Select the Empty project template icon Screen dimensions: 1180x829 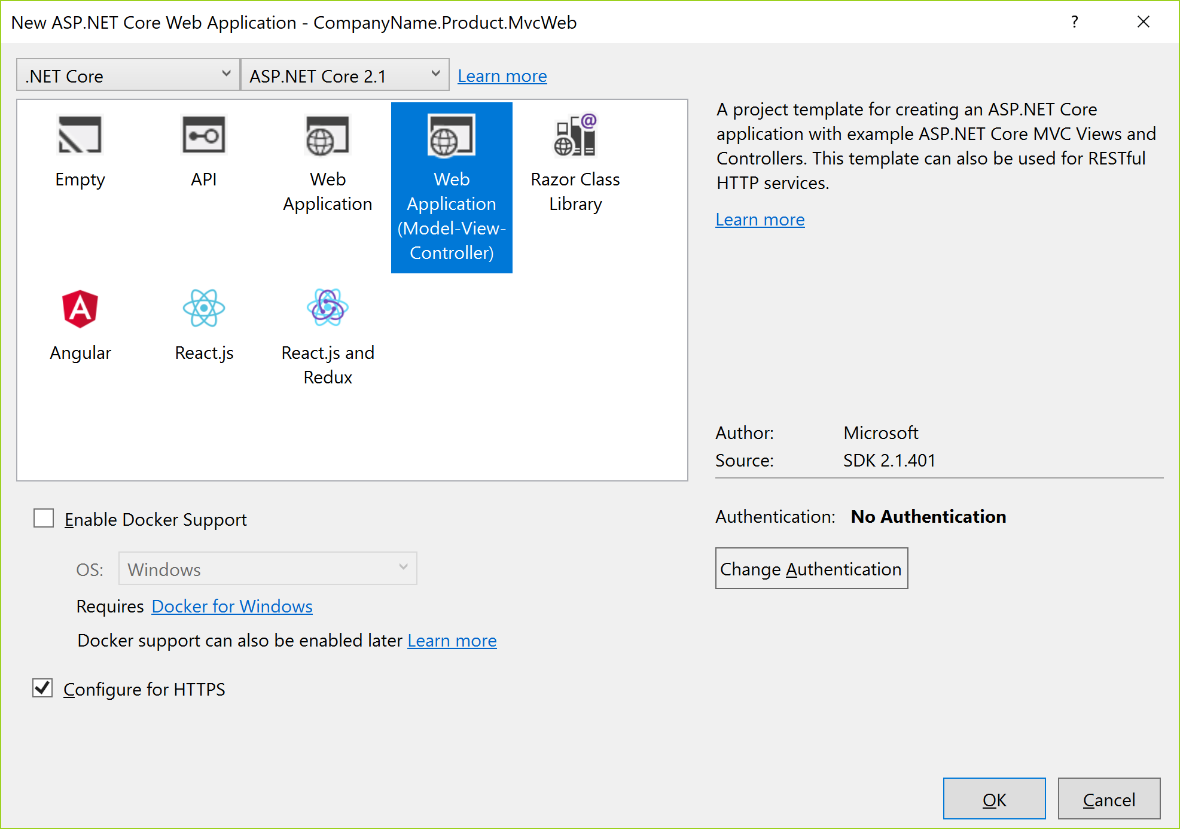tap(80, 136)
